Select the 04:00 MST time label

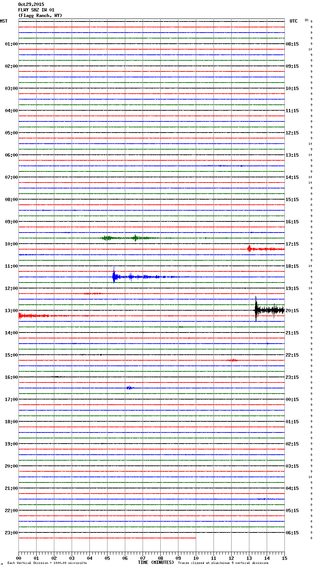(11, 111)
